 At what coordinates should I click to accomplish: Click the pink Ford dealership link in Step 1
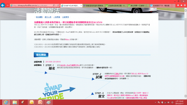(70, 65)
